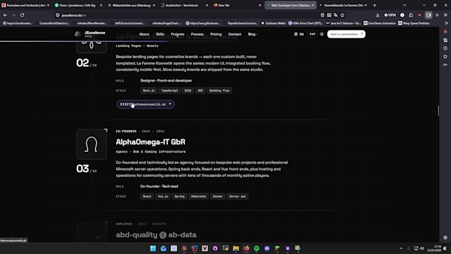Toggle the browser sidebar button
The width and height of the screenshot is (451, 254).
(428, 15)
